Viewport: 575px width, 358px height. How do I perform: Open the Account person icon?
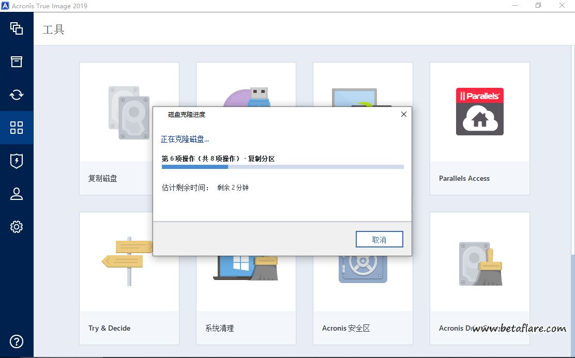pyautogui.click(x=17, y=194)
